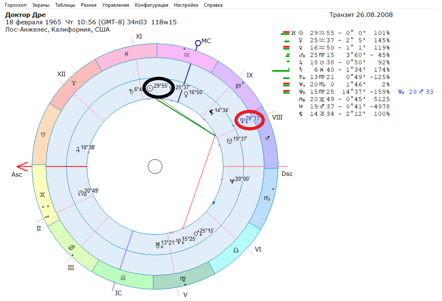442x301 pixels.
Task: Open the Справка menu
Action: point(213,5)
